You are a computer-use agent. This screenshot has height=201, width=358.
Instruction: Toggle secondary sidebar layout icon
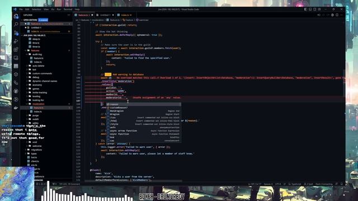[x=314, y=9]
